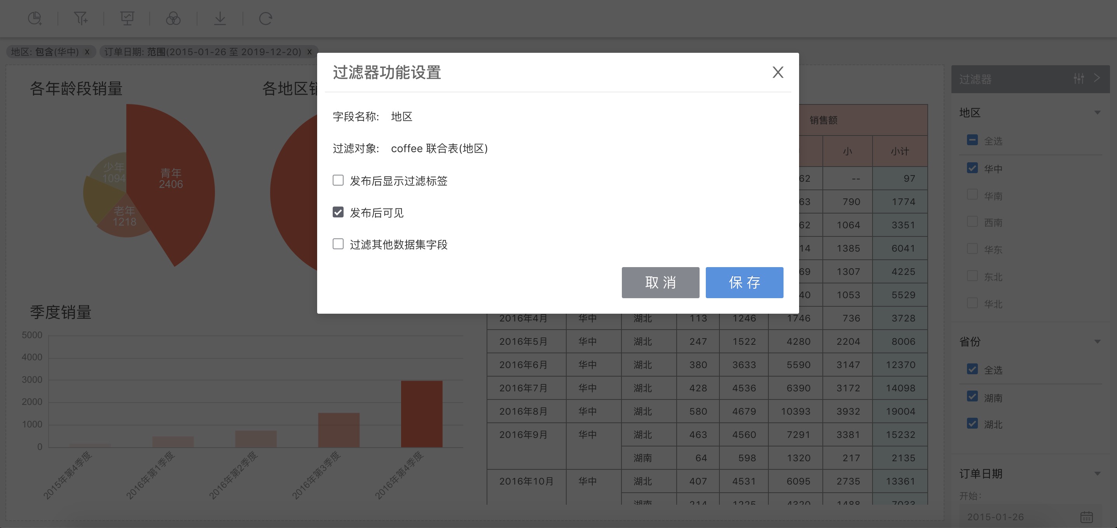Click the 各年龄段销量 chart title

pyautogui.click(x=76, y=89)
